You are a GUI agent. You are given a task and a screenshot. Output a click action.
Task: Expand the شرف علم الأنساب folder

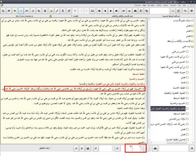192,21
